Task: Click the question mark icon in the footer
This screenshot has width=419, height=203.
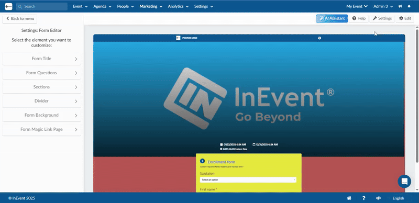Action: point(363,198)
